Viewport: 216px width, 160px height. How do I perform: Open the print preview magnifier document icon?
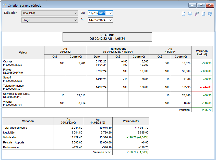tap(203, 14)
